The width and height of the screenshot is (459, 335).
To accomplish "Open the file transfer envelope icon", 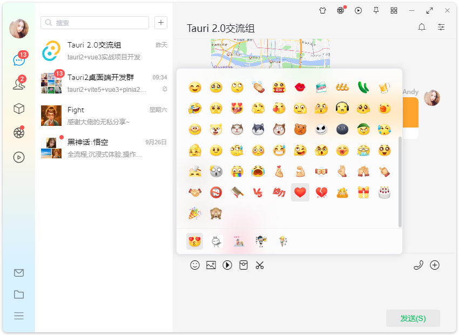I will point(18,273).
